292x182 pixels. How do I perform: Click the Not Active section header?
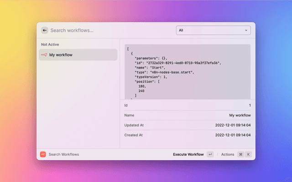click(50, 45)
